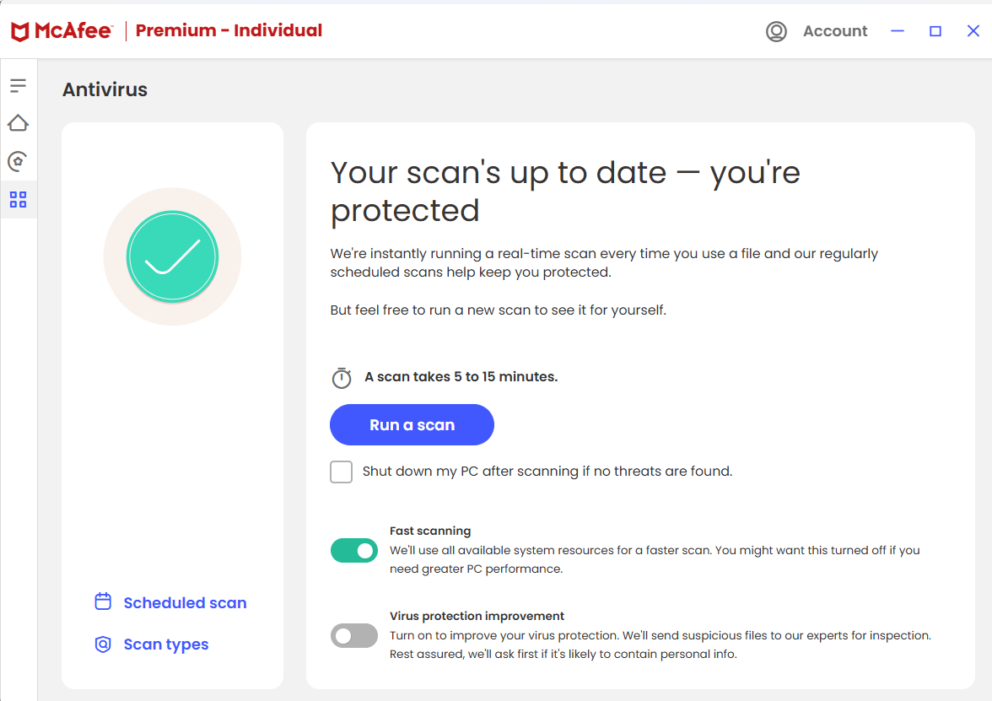Disable the Fast scanning toggle
The width and height of the screenshot is (992, 701).
point(354,551)
